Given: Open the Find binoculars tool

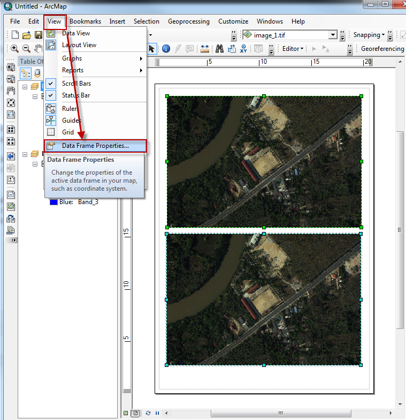Looking at the screenshot, I should [219, 49].
